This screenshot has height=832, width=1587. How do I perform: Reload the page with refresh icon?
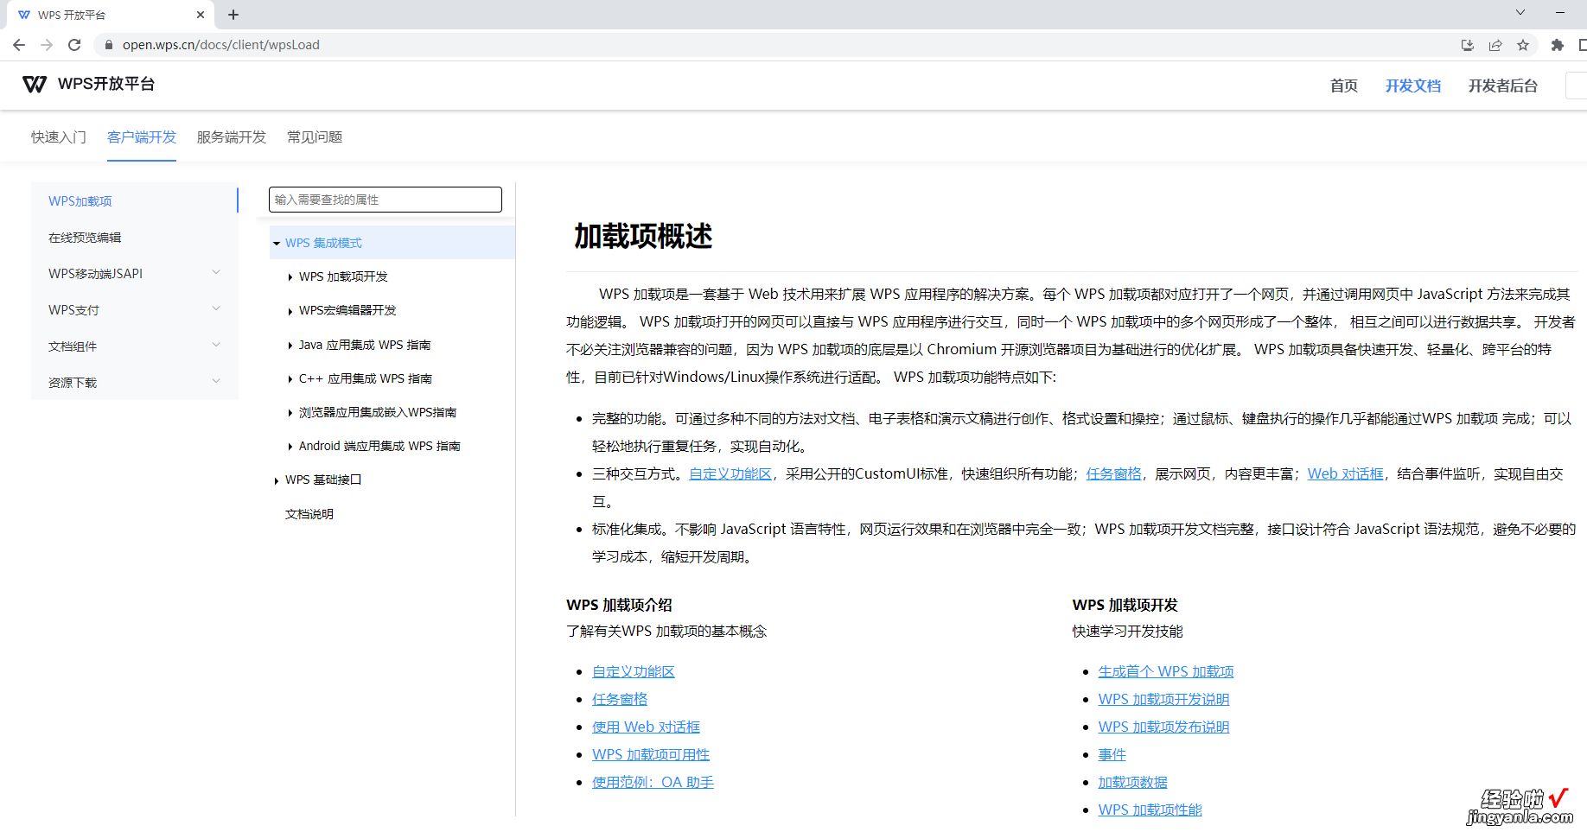click(74, 45)
